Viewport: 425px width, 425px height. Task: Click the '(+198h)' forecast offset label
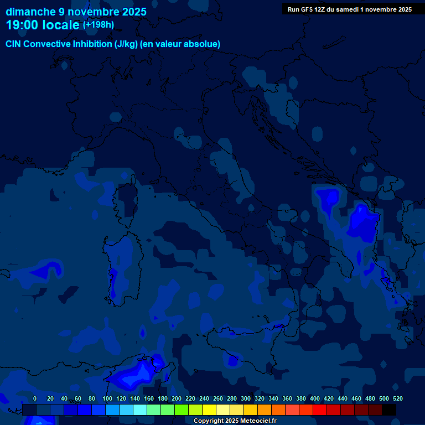pos(98,25)
